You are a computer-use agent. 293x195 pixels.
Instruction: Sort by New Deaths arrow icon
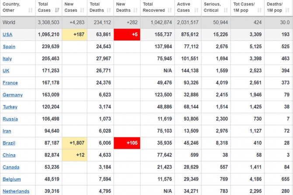coord(136,10)
